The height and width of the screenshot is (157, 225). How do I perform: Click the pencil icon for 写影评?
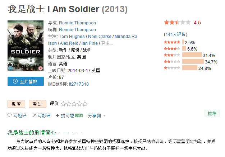pos(34,115)
